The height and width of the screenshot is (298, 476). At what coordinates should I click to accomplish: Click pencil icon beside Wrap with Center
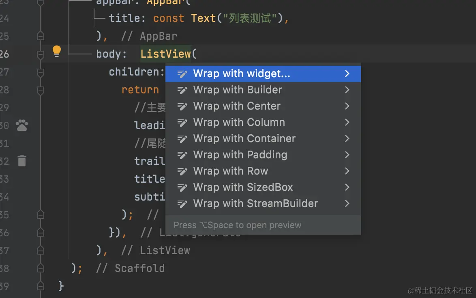coord(182,106)
